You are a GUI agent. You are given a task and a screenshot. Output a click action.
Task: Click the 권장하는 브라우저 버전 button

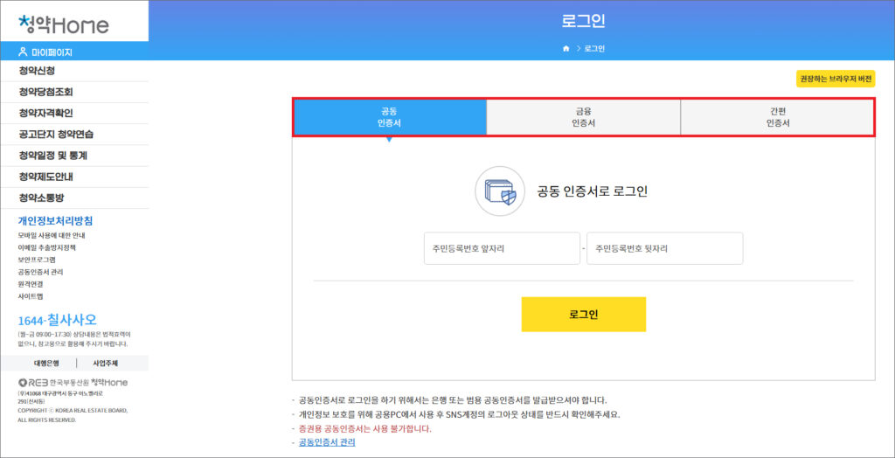835,79
